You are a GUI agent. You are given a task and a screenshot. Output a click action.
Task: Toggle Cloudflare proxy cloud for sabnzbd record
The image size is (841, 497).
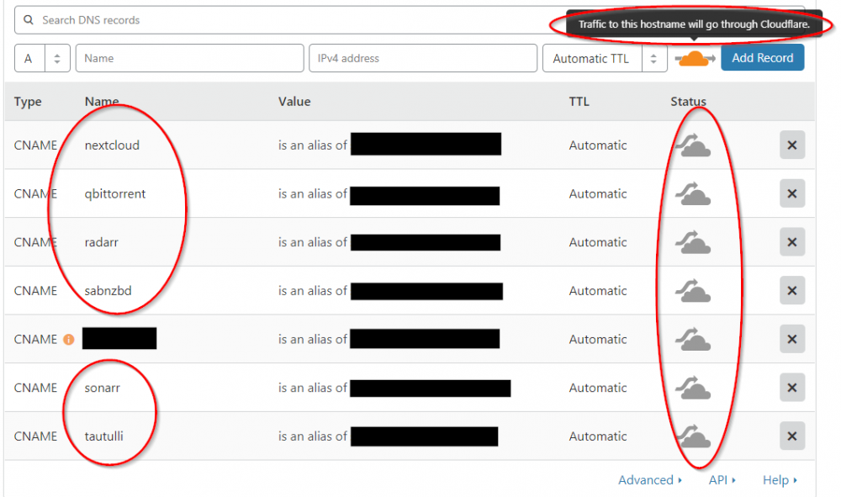693,291
